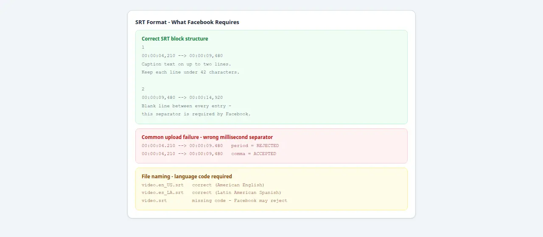The height and width of the screenshot is (237, 543).
Task: Select the 'Correct SRT block structure' title
Action: [x=175, y=38]
